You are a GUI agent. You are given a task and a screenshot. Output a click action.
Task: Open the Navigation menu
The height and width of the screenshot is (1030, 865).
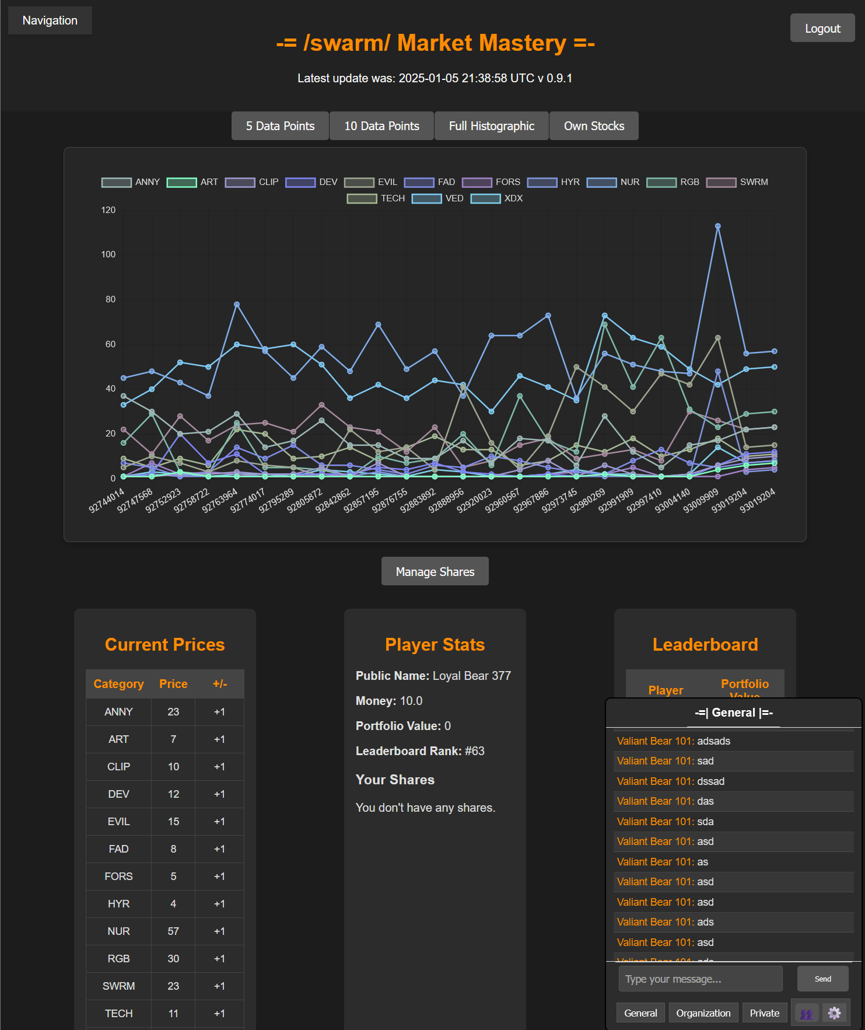pyautogui.click(x=50, y=20)
